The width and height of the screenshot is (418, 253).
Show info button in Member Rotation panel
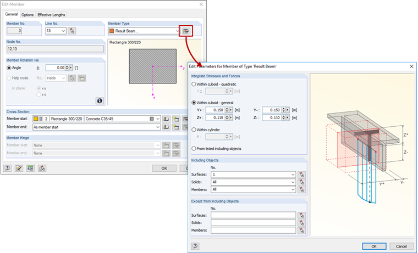[x=100, y=101]
